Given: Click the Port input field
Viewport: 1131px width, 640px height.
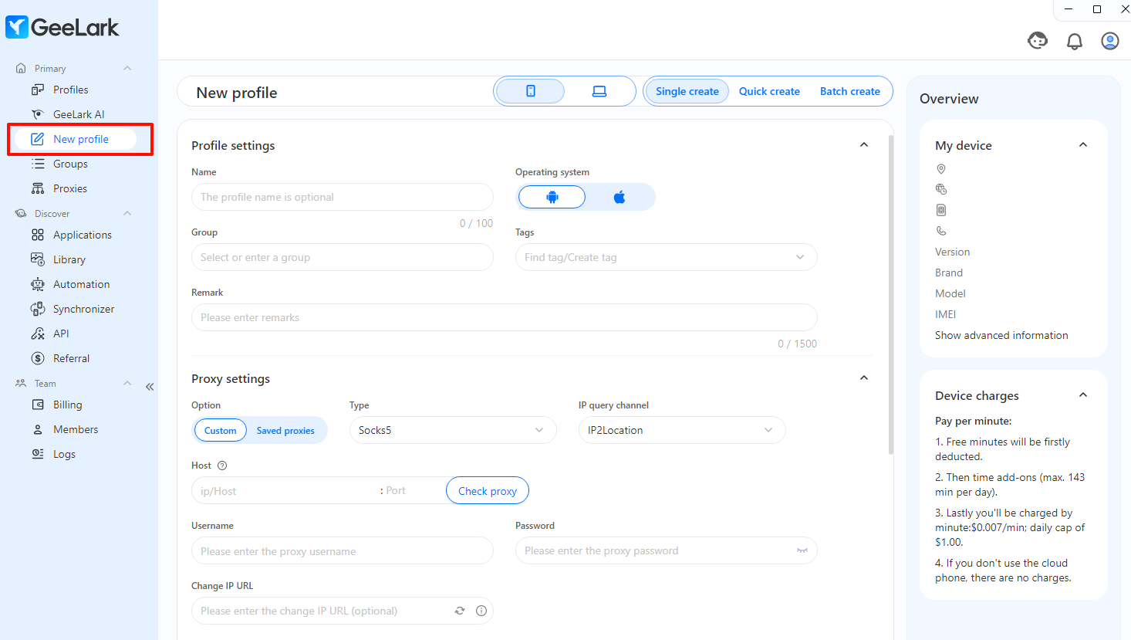Looking at the screenshot, I should 414,490.
